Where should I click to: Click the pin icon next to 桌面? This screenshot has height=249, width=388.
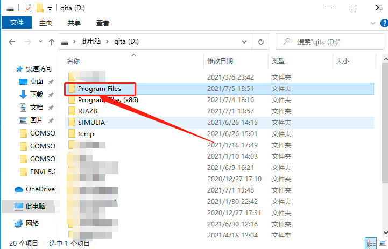coord(51,82)
